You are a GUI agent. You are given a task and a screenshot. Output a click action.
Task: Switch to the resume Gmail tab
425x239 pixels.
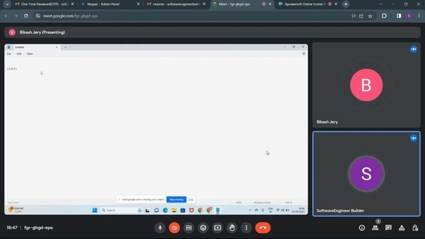pos(176,4)
